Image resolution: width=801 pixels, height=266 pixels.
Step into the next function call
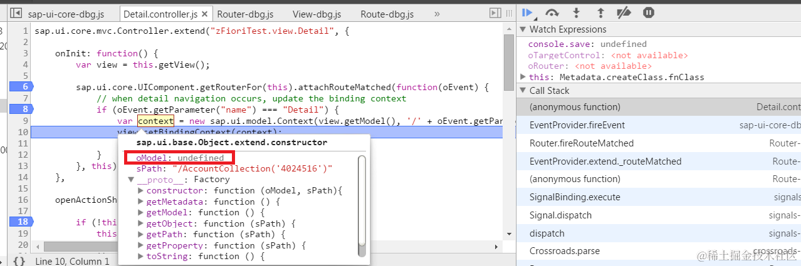[577, 13]
